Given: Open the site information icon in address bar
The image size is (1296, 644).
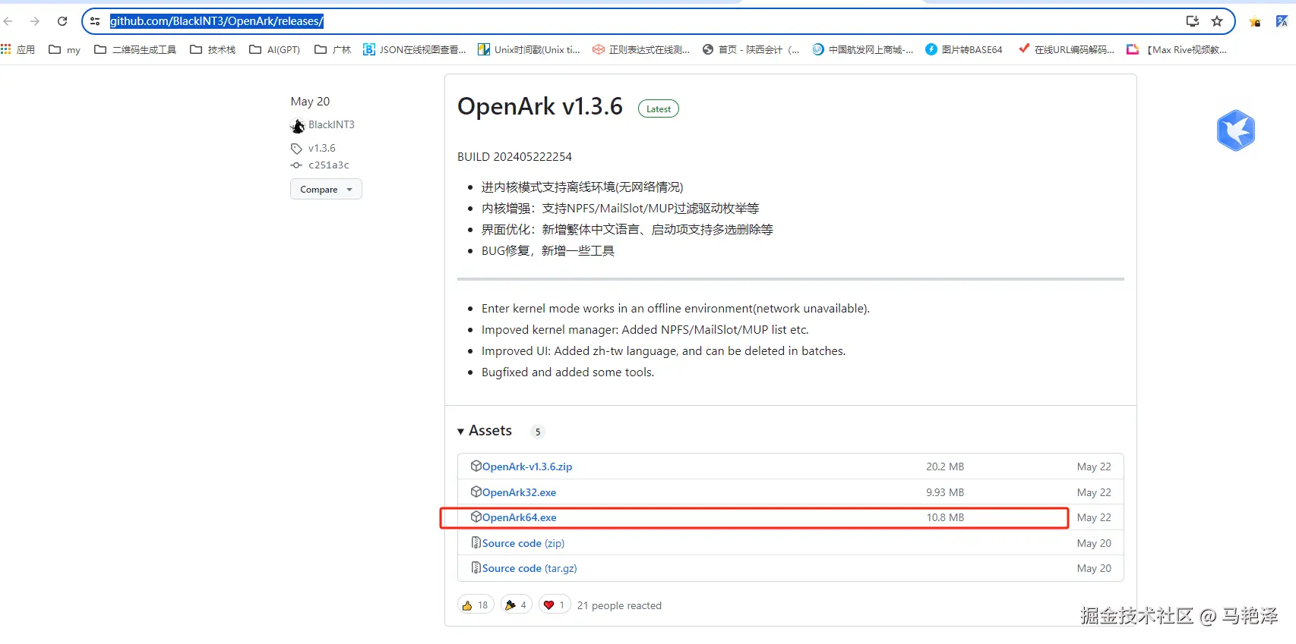Looking at the screenshot, I should point(95,21).
